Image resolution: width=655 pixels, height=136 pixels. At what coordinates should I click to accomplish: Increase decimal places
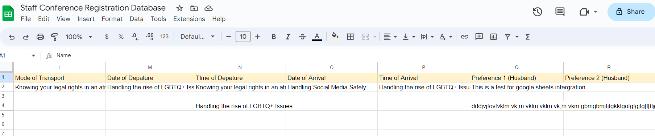(150, 37)
